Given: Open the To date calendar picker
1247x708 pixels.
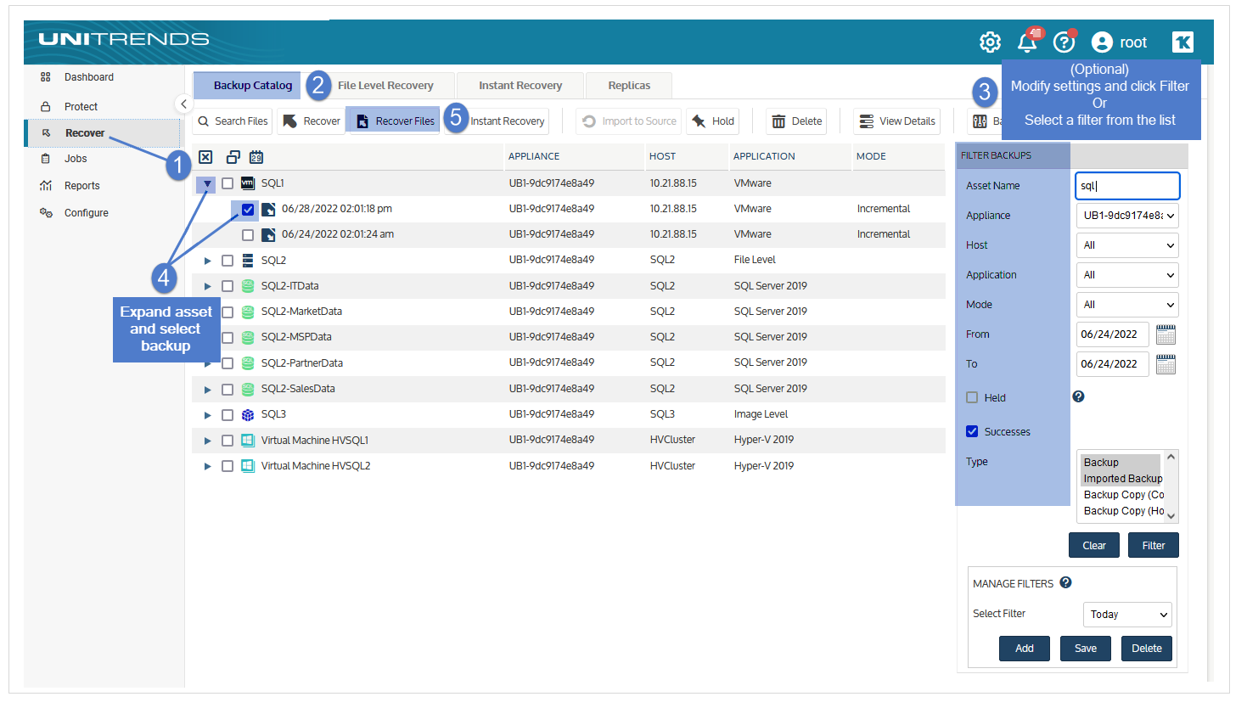Looking at the screenshot, I should (1166, 364).
